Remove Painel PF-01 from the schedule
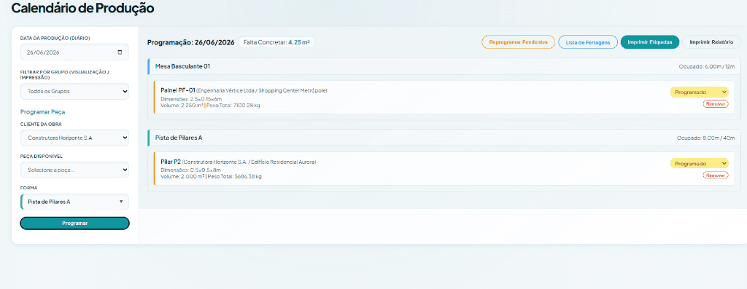 (x=716, y=104)
